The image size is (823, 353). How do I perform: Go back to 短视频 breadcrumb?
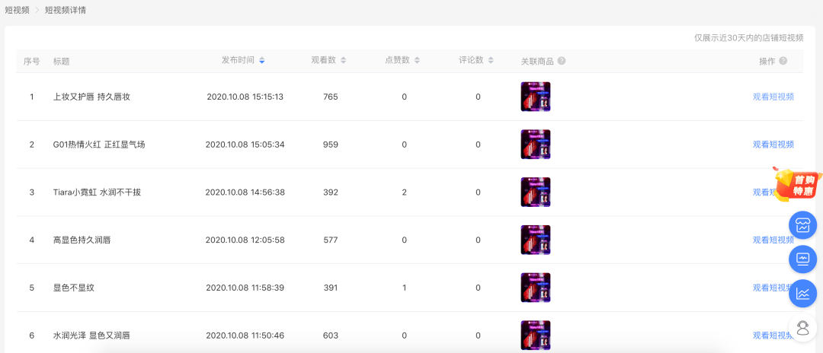(18, 10)
